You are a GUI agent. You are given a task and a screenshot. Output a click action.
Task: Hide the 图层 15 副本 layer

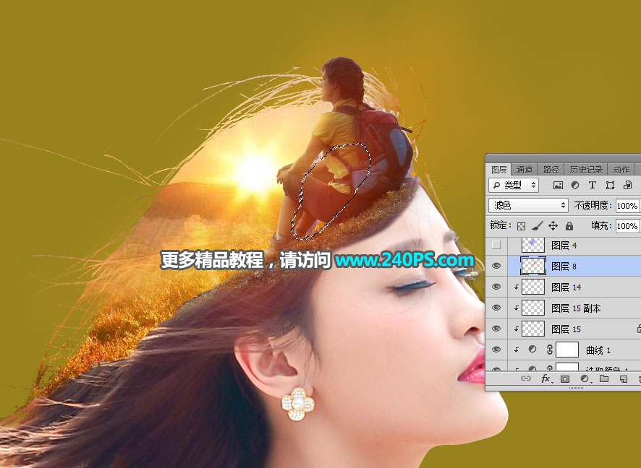tap(496, 308)
